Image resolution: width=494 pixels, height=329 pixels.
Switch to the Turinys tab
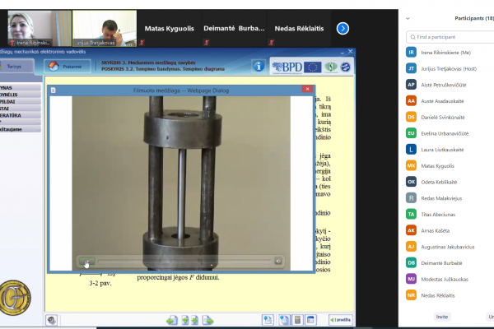click(15, 67)
